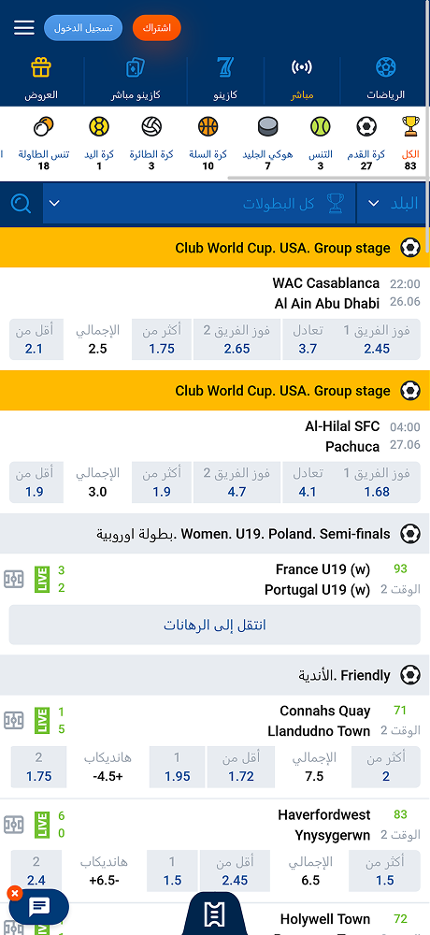Show pitch view for Connahs Quay match
Image resolution: width=430 pixels, height=935 pixels.
[14, 720]
